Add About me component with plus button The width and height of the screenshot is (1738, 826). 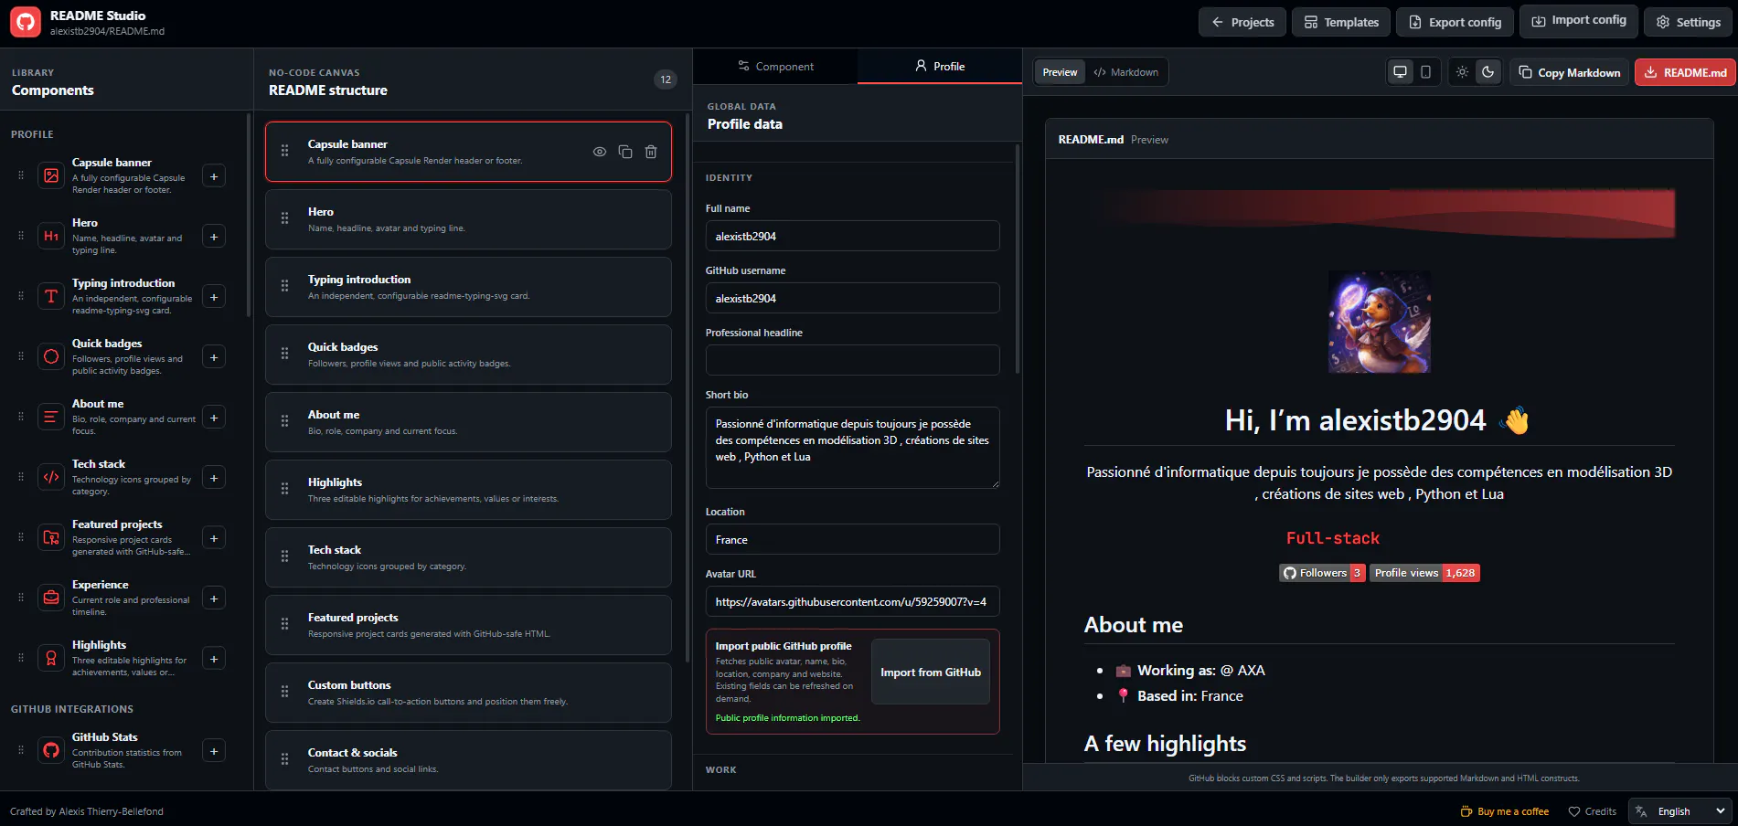point(214,418)
